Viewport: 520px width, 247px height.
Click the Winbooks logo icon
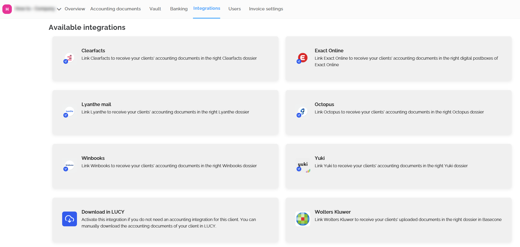pyautogui.click(x=69, y=165)
